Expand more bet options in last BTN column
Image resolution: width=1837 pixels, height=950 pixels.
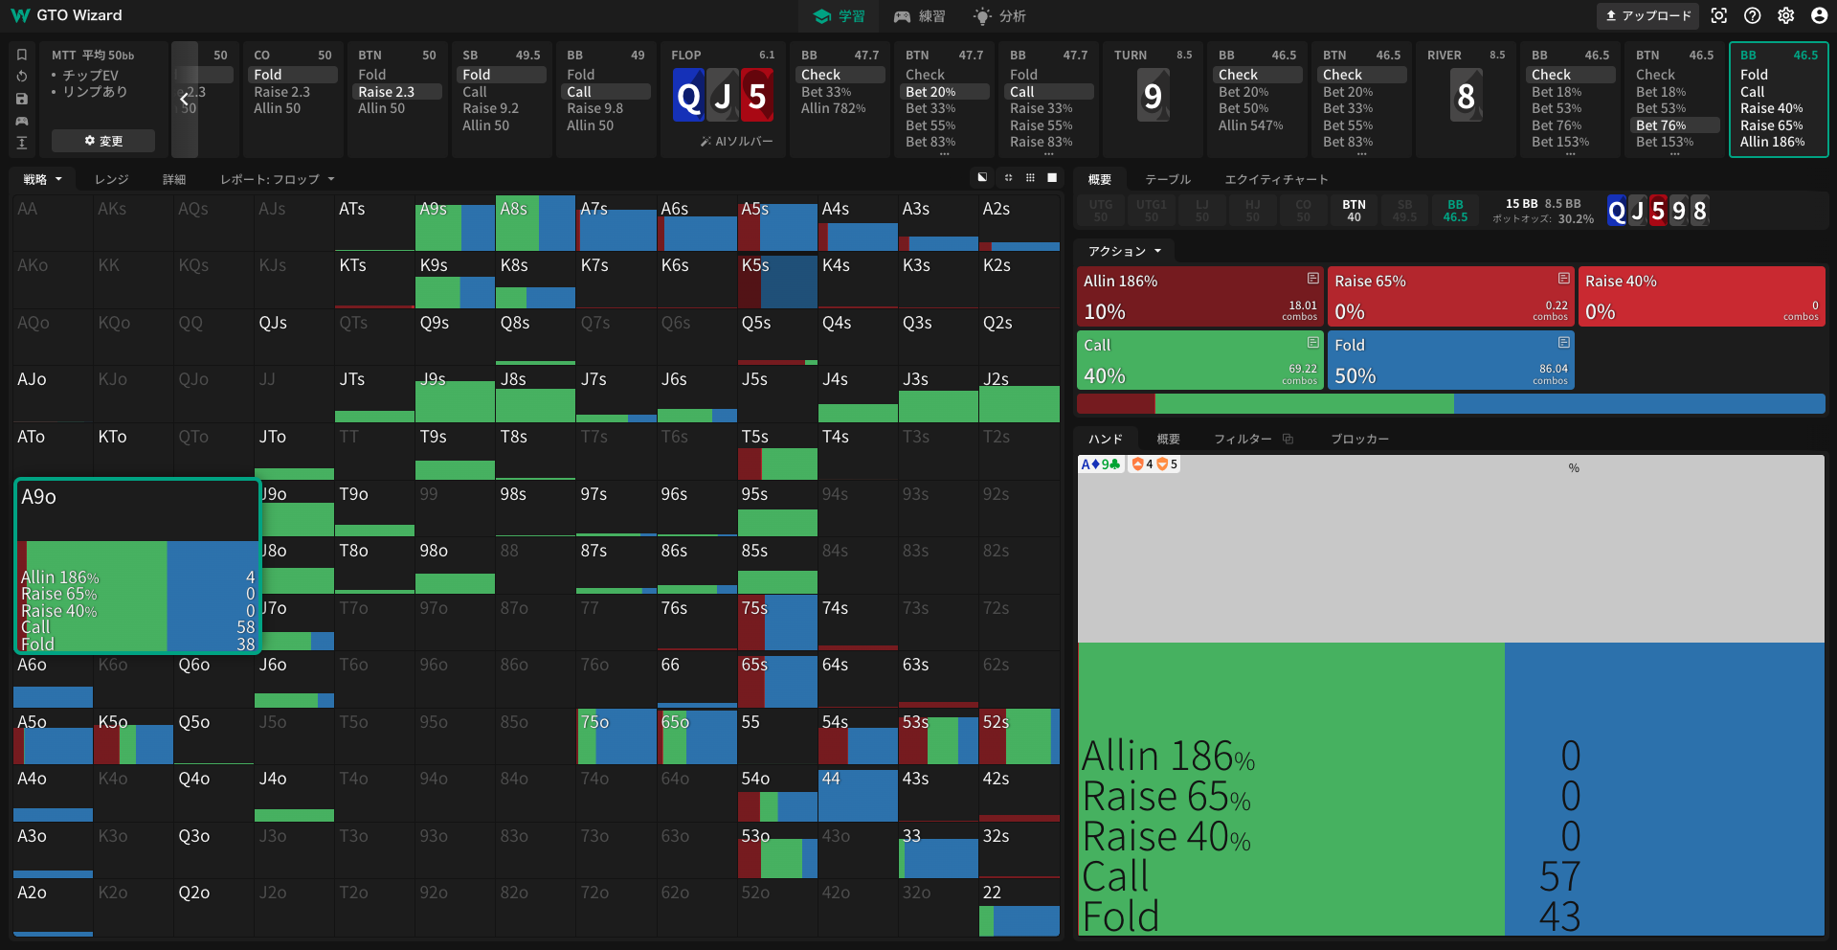1674,153
